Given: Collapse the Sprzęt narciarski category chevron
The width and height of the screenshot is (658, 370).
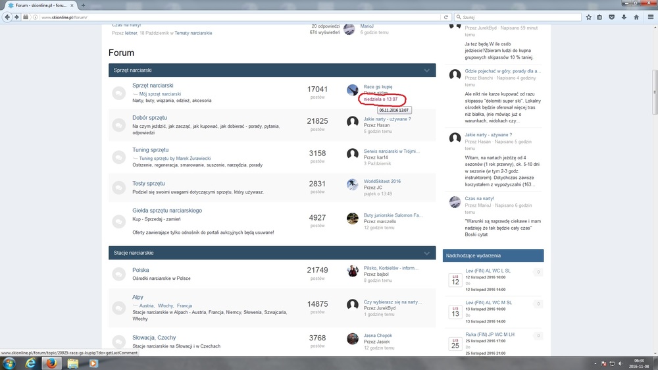Looking at the screenshot, I should (427, 70).
